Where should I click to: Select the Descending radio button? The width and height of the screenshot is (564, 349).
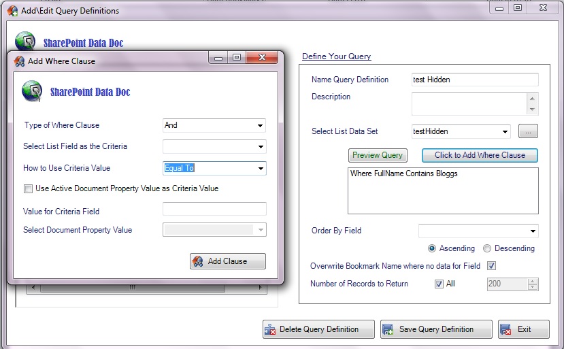[487, 248]
